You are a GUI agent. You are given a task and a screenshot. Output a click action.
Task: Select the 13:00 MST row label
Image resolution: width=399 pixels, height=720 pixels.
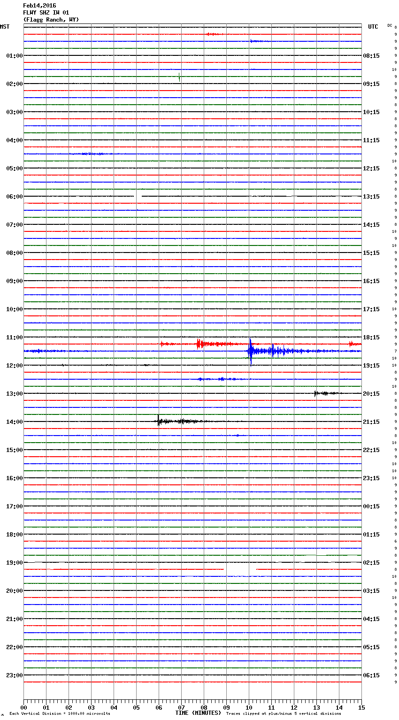point(15,394)
